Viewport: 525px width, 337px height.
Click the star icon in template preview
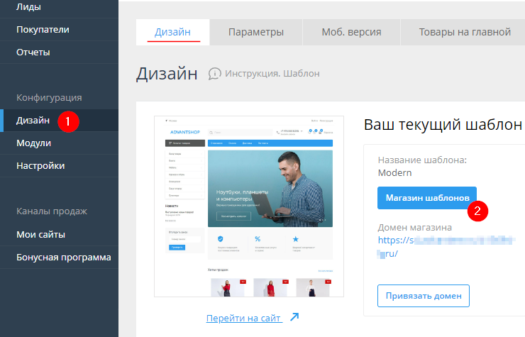click(x=295, y=239)
